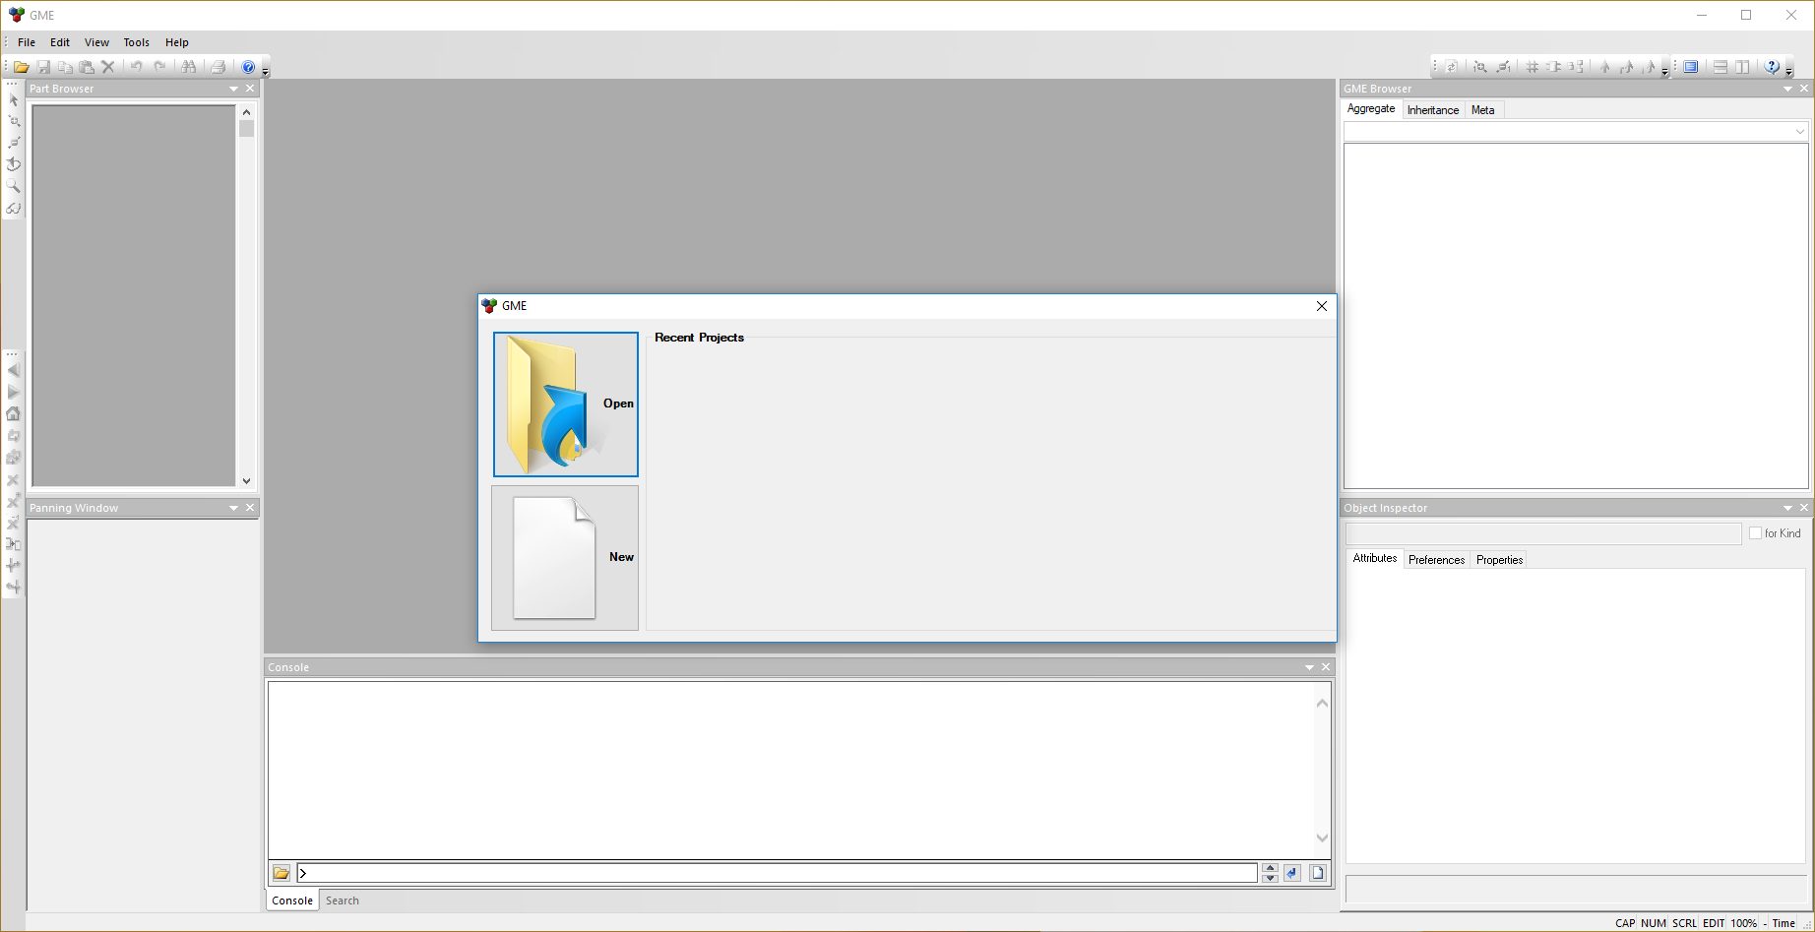Select the add connection mode tool

[x=14, y=121]
